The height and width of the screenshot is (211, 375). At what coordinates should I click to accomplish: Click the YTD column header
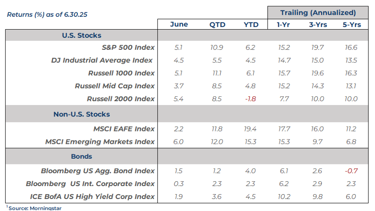(x=251, y=24)
